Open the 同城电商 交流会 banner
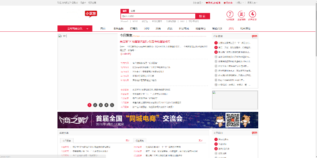The height and width of the screenshot is (158, 317). click(x=158, y=120)
